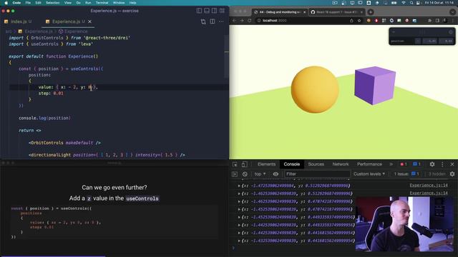Select the DevTools inspect element icon

(x=235, y=164)
